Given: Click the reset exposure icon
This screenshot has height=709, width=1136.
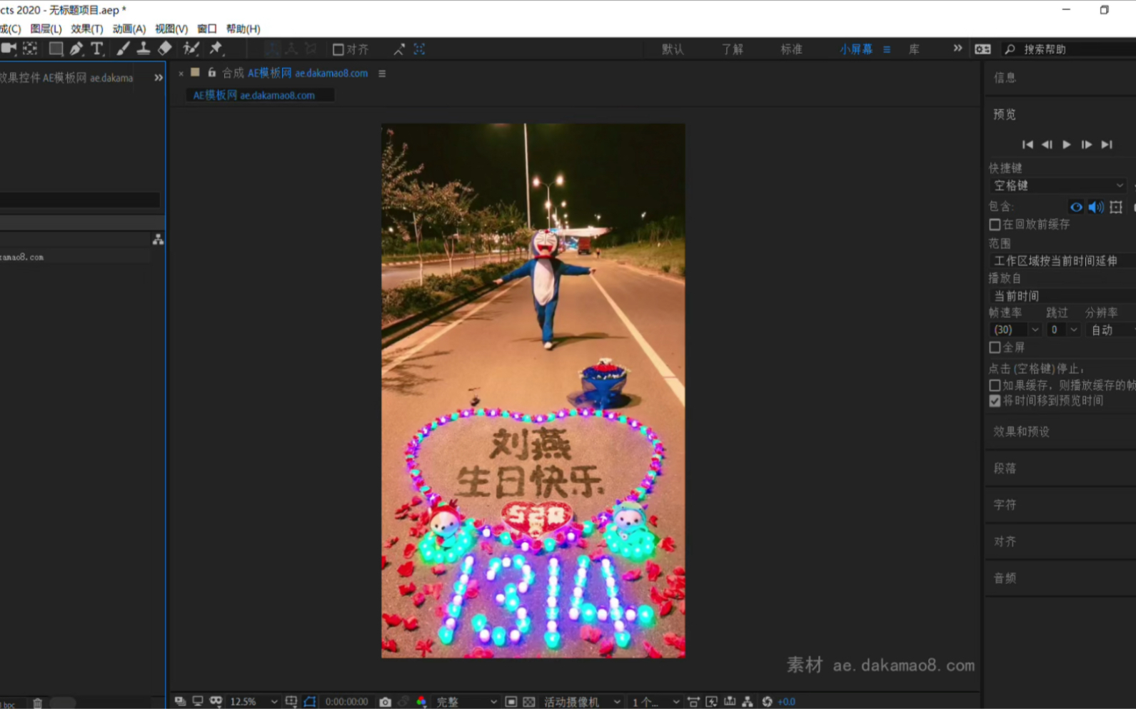Looking at the screenshot, I should pyautogui.click(x=767, y=702).
